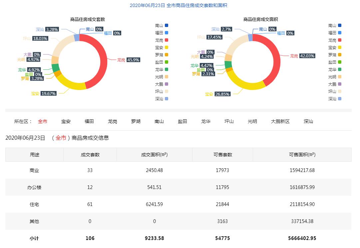Viewport: 360px width, 248px height.
Task: Open the 大鹏新区 district filter
Action: pos(280,121)
